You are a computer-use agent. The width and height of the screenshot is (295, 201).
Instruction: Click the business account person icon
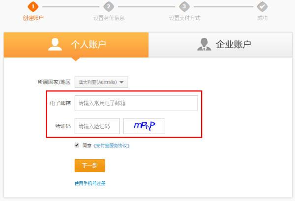pyautogui.click(x=204, y=45)
